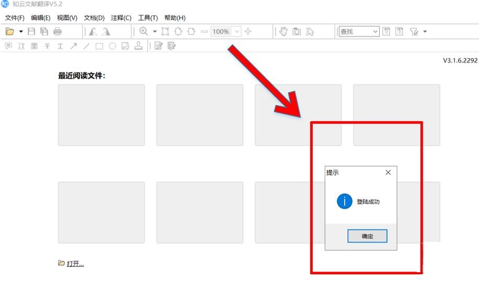
Task: Select the snapshot camera tool
Action: pos(296,32)
